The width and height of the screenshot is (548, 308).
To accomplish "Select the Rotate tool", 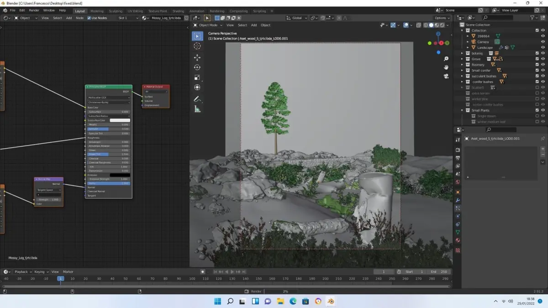I will tap(197, 68).
